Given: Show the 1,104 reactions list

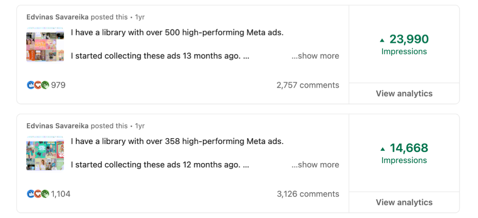Looking at the screenshot, I should point(61,194).
